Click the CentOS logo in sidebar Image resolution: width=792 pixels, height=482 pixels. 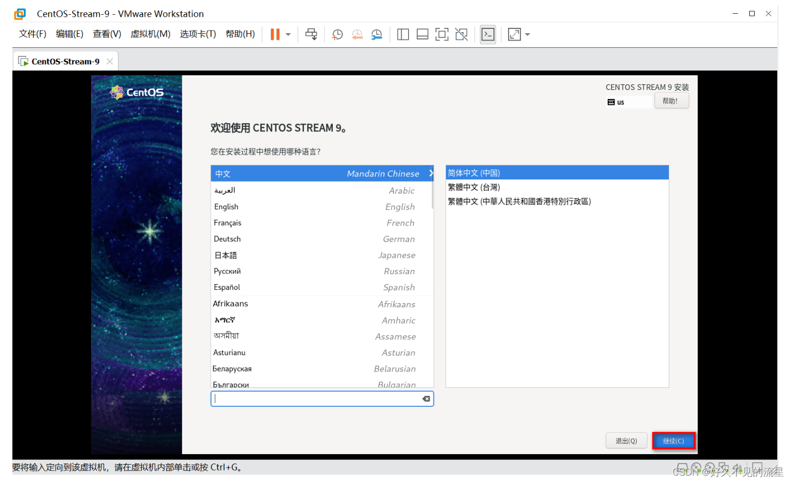(x=137, y=93)
